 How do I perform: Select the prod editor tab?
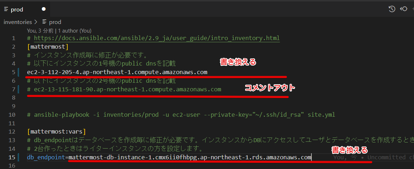point(25,9)
